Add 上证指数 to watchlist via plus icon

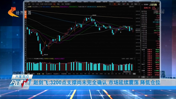coord(158,8)
